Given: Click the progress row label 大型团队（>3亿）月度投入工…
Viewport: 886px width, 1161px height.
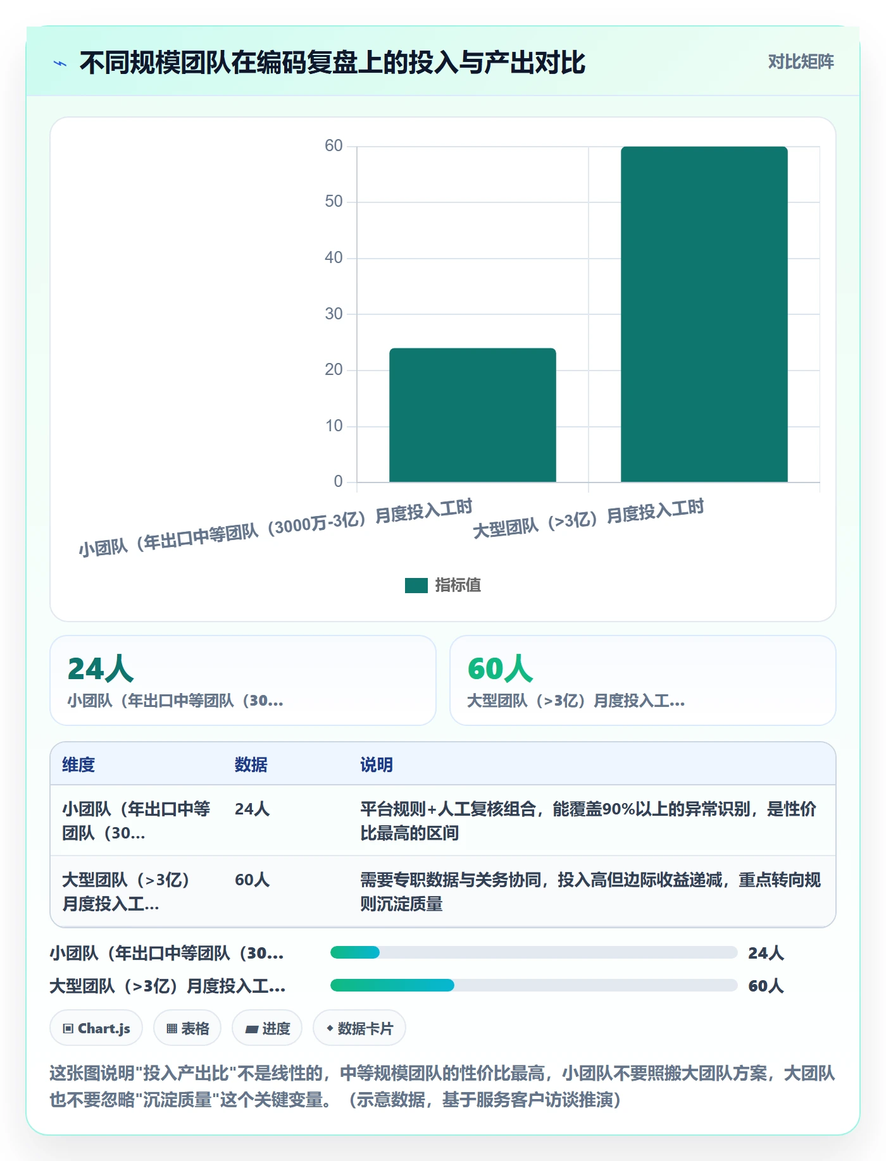Looking at the screenshot, I should click(168, 986).
